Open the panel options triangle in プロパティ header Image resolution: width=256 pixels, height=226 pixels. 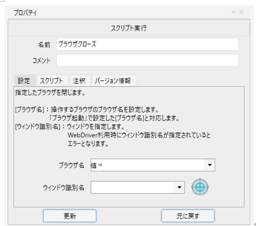click(233, 12)
